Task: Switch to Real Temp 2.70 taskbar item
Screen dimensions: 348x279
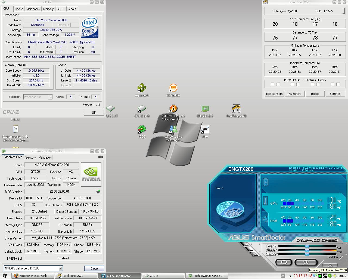Action: (76, 276)
